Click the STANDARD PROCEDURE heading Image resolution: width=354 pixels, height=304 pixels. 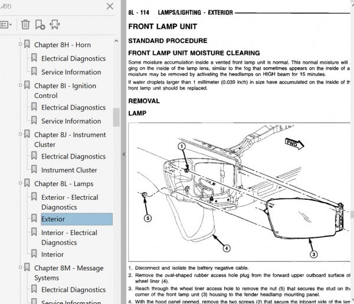pyautogui.click(x=168, y=41)
